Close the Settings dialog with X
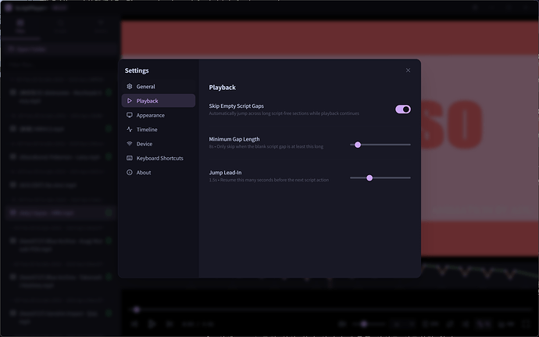The image size is (539, 337). point(408,70)
